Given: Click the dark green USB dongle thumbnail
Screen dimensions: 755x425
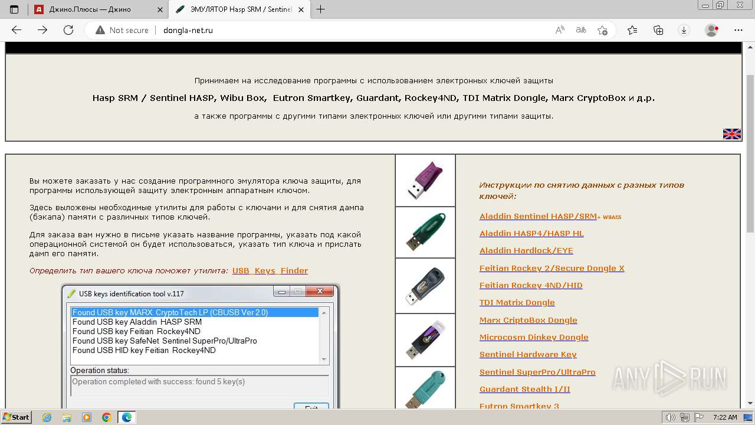Looking at the screenshot, I should tap(425, 232).
